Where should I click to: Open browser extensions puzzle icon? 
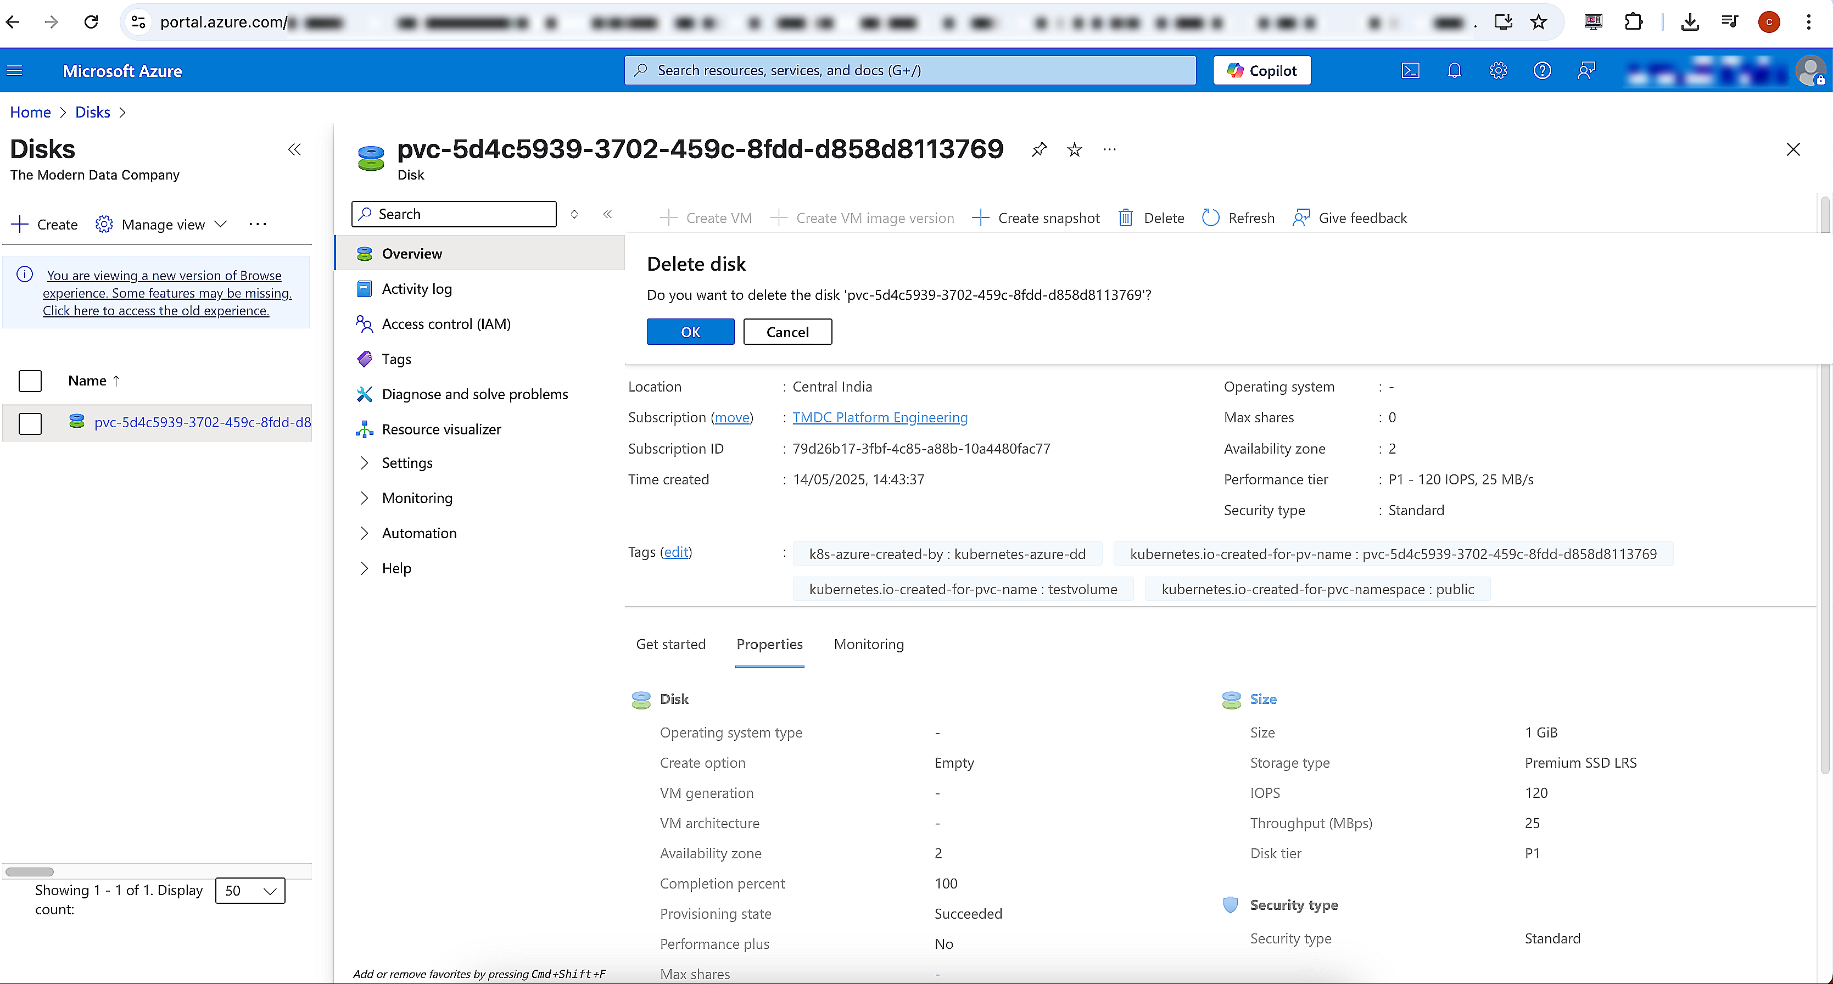click(x=1634, y=22)
